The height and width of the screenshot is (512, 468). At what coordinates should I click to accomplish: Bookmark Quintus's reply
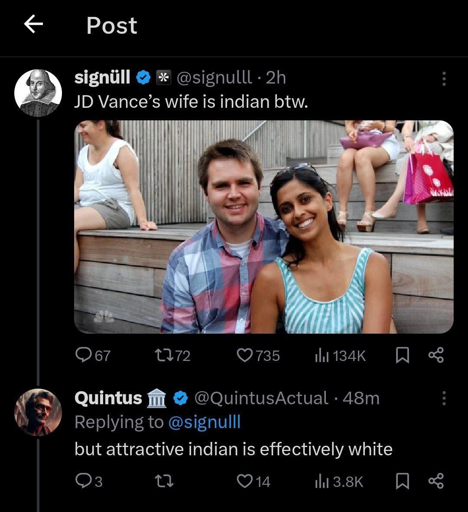[x=403, y=481]
